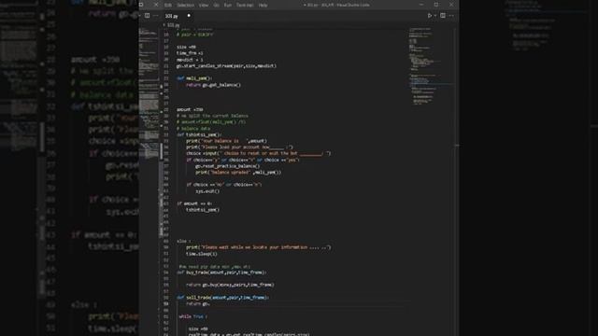Open More Actions ellipsis at the editor's right
Viewport: 598px width, 336px height.
coord(451,16)
